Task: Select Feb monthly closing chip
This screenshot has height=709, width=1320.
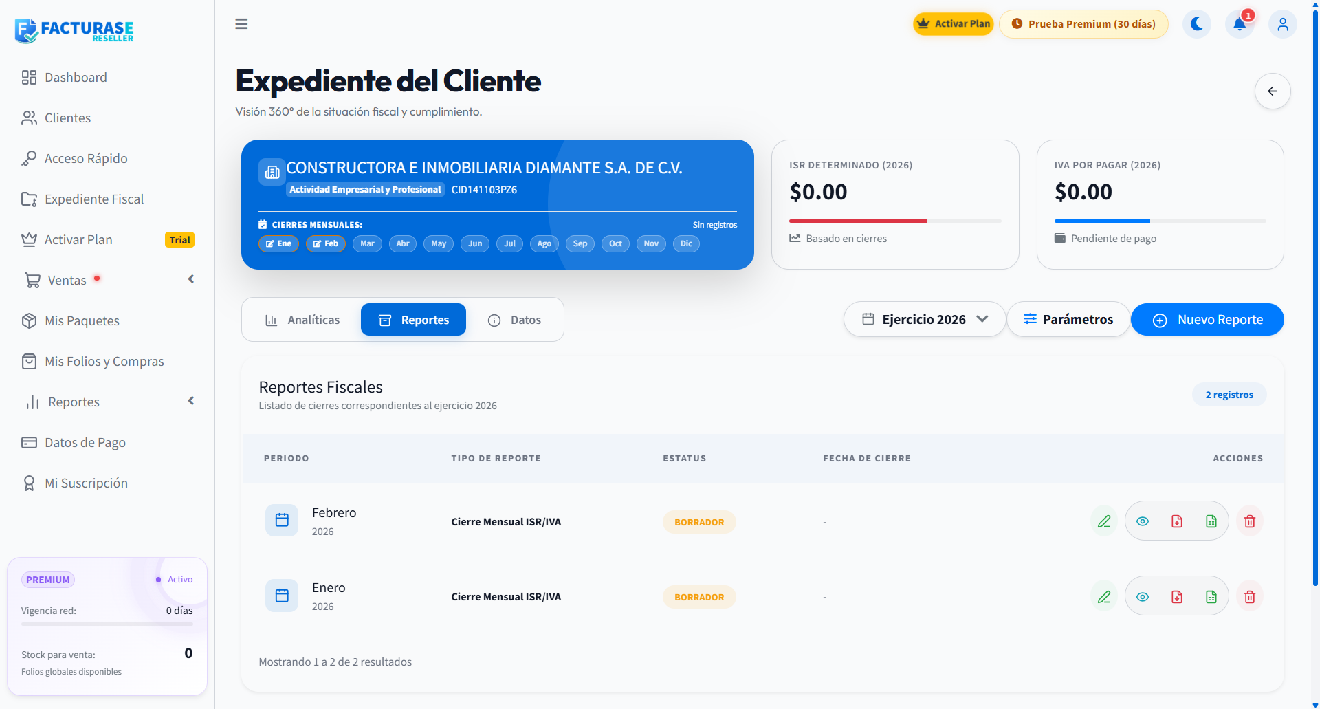Action: coord(326,243)
